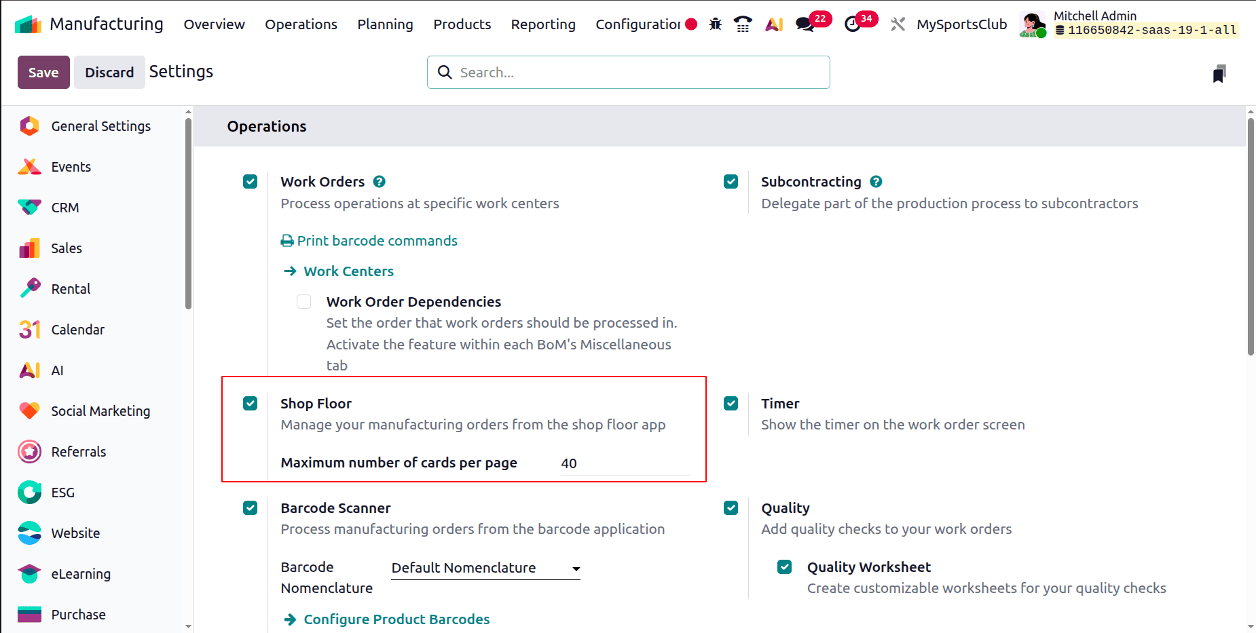Toggle the Shop Floor checkbox

pos(251,404)
